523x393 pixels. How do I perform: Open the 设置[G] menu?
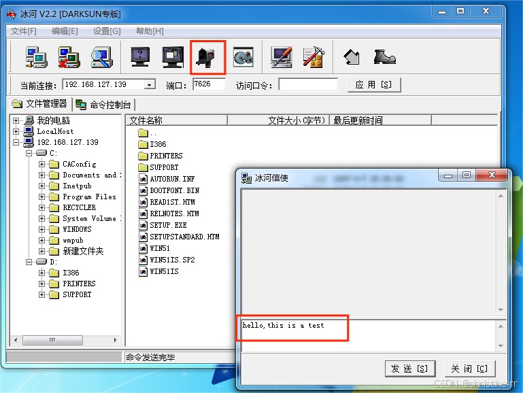click(x=107, y=31)
